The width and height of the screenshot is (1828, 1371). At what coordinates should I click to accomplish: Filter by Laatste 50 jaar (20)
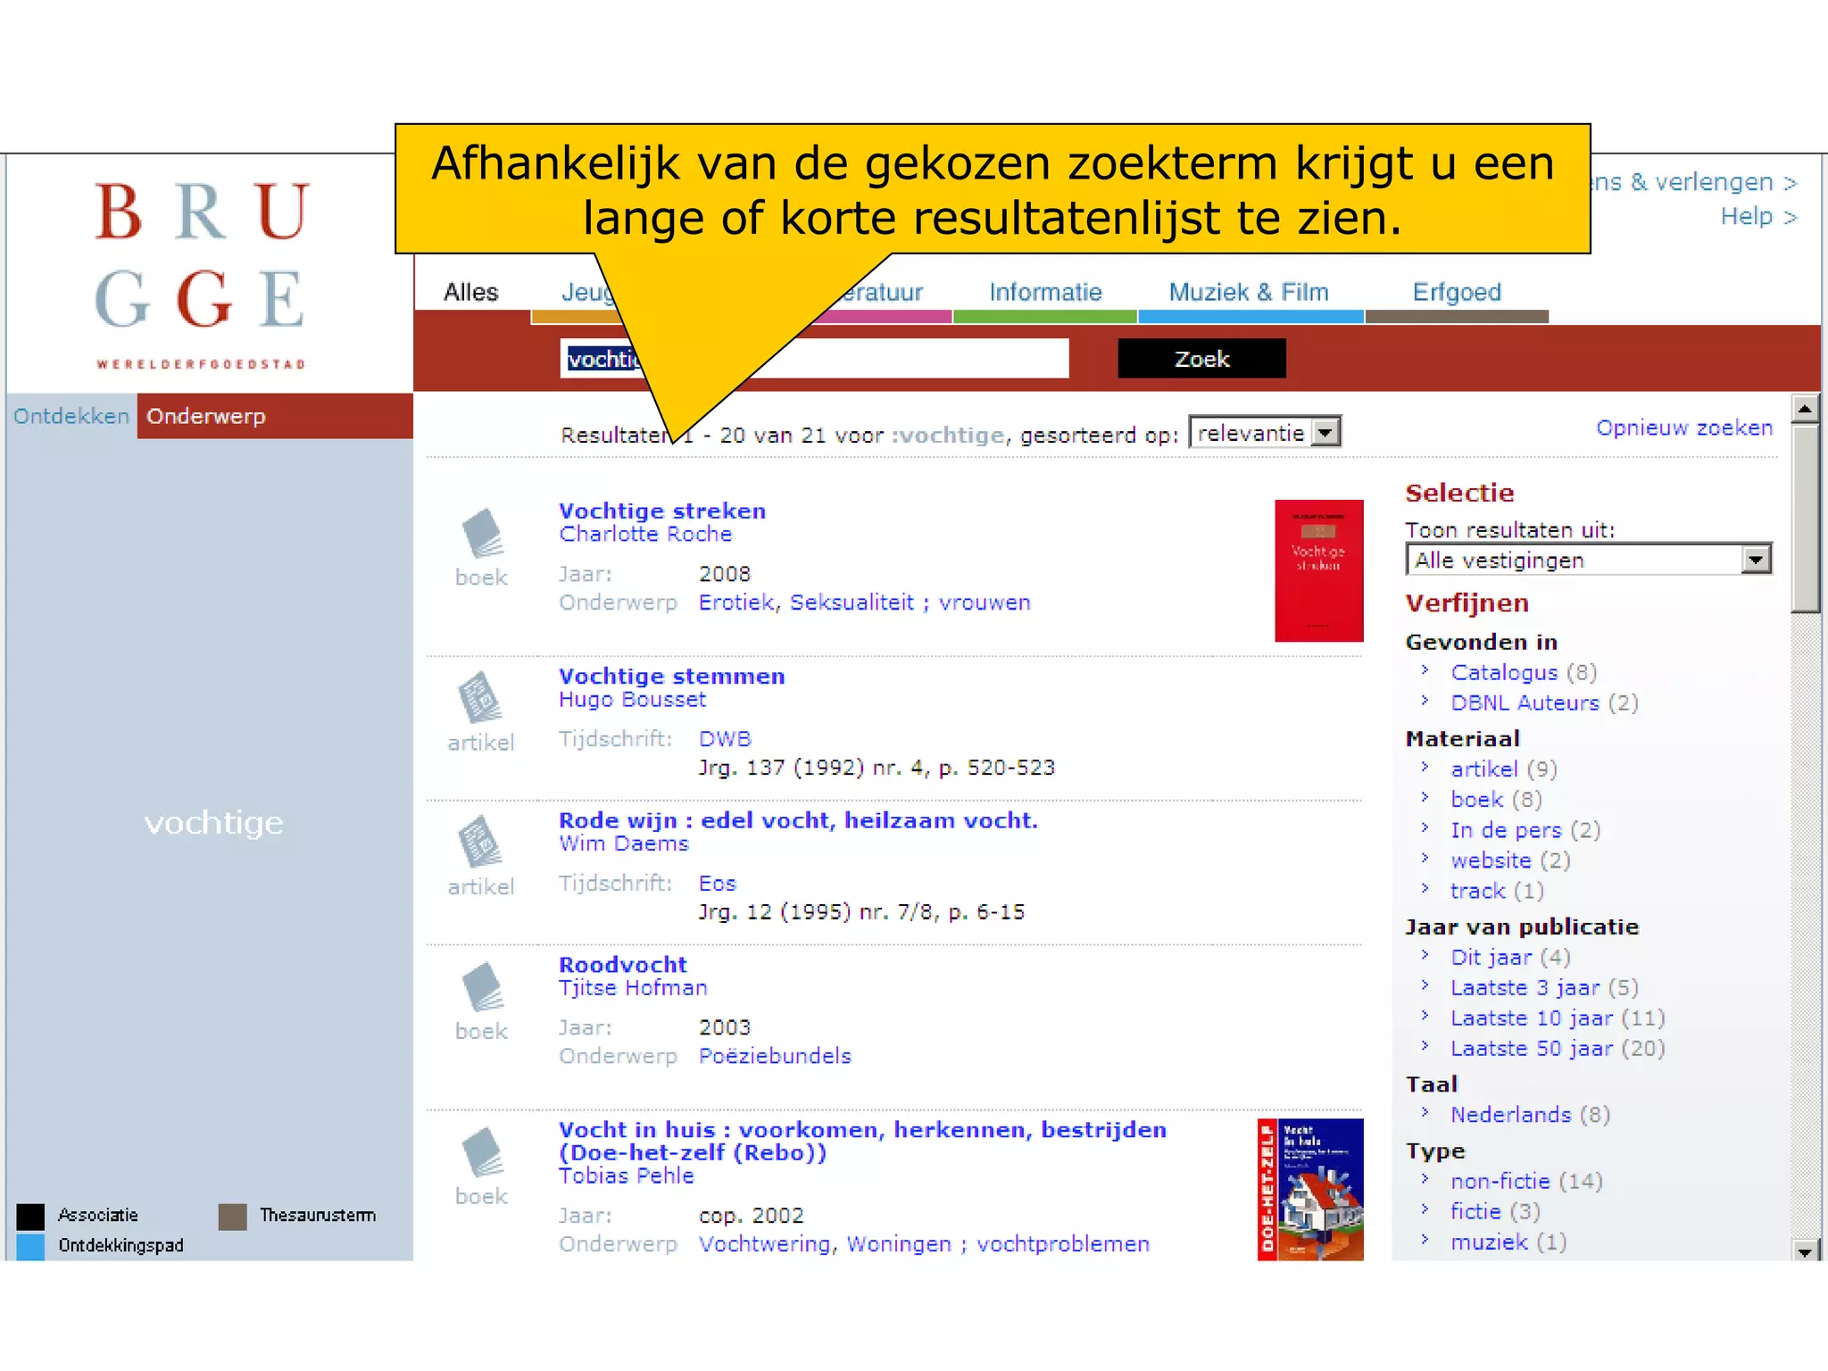tap(1557, 1048)
